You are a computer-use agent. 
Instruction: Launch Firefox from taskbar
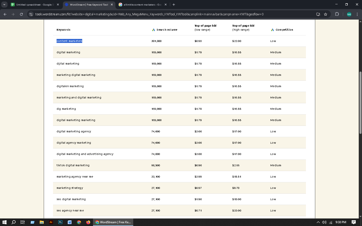(x=88, y=222)
